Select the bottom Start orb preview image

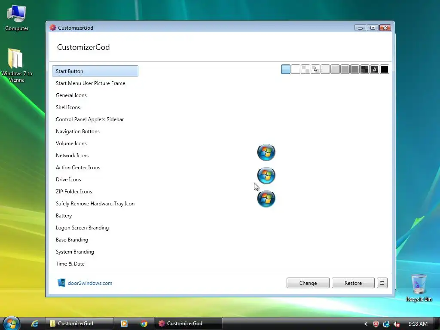[x=266, y=199]
